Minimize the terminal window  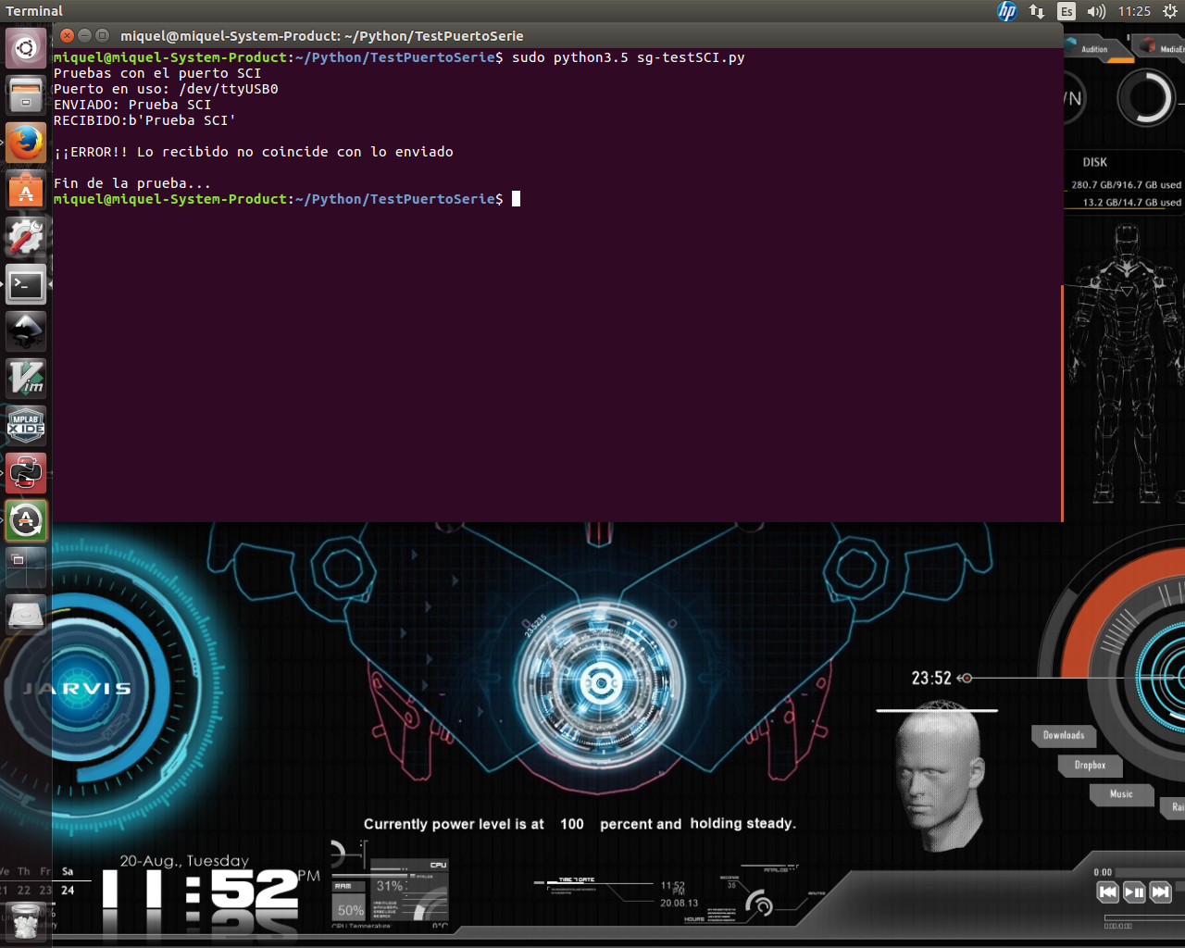[x=84, y=35]
